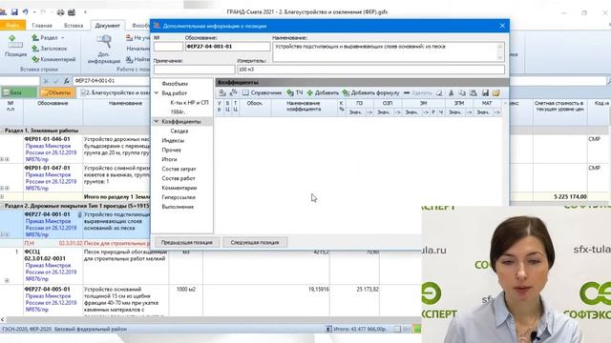Open the Объекты tab
The height and width of the screenshot is (343, 611).
coord(57,92)
